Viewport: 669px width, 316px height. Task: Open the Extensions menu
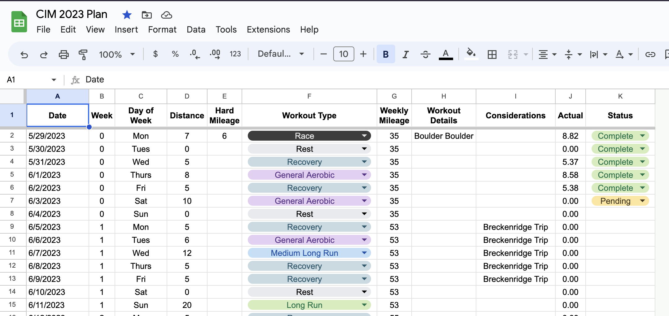(268, 29)
